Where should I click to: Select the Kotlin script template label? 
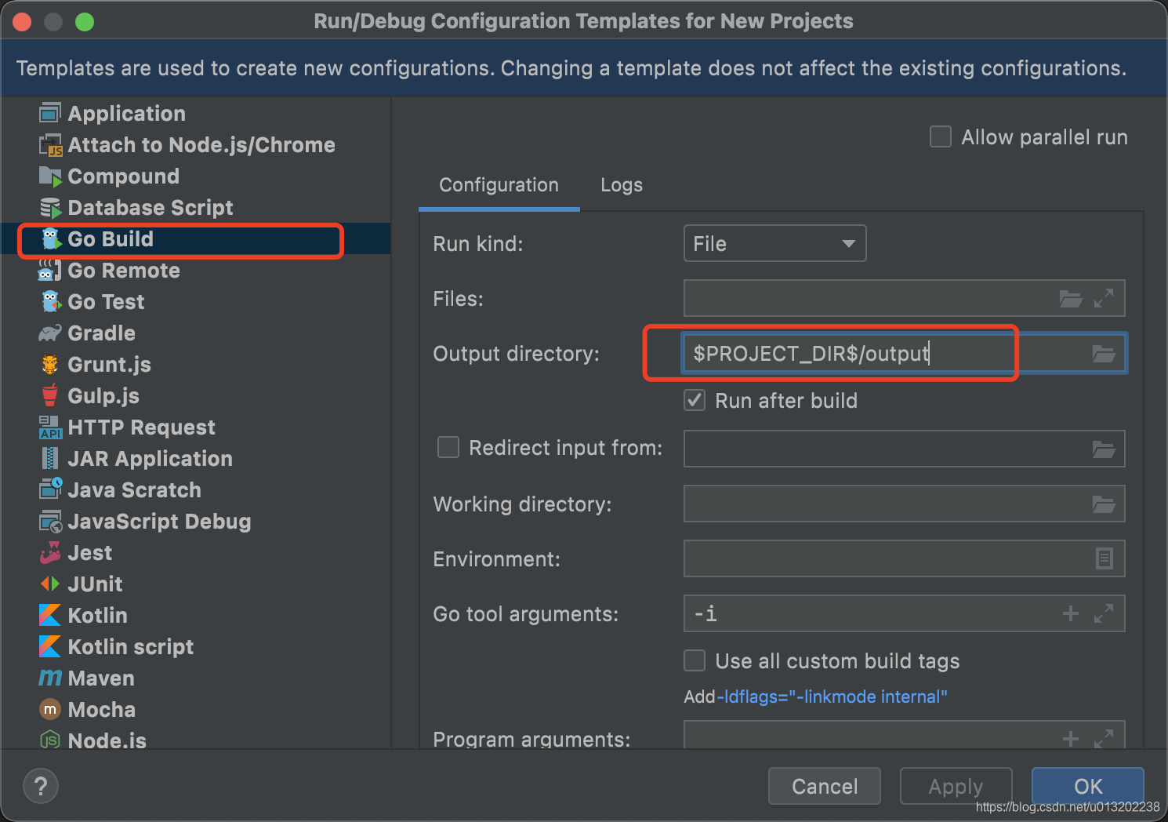tap(130, 647)
